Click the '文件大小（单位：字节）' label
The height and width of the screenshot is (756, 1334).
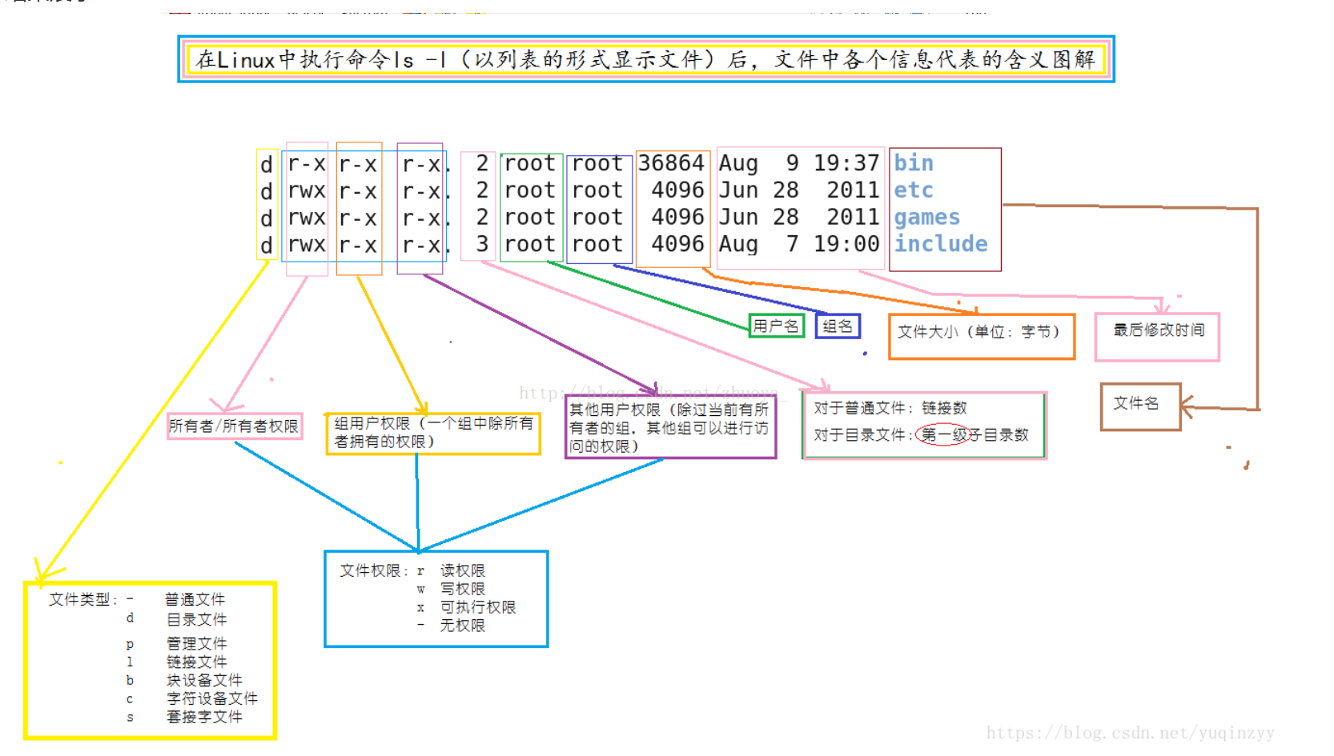point(978,331)
